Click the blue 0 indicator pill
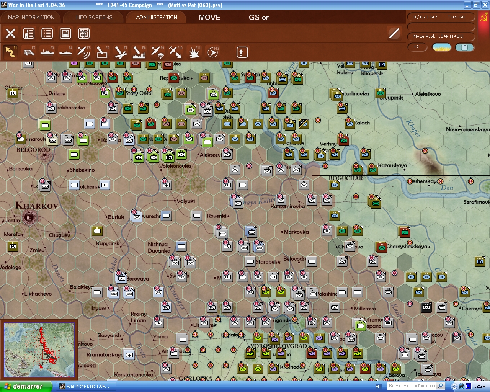 click(464, 47)
